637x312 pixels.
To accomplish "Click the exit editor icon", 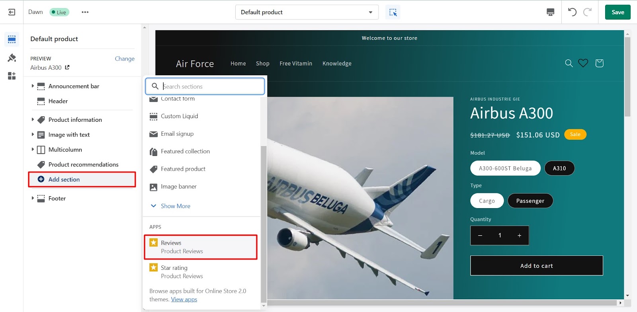I will coord(12,12).
